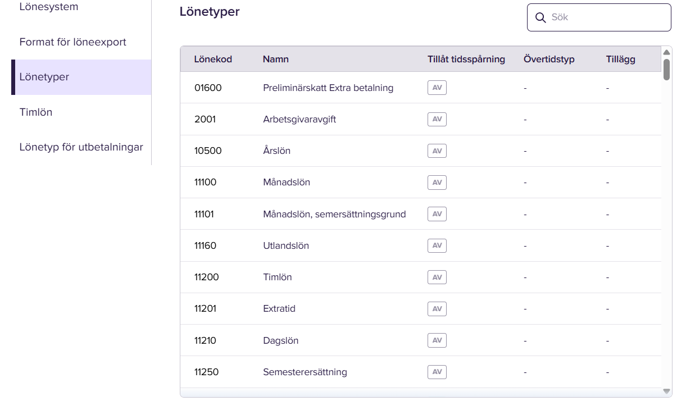Select wage code 11100
This screenshot has width=695, height=410.
click(x=205, y=183)
